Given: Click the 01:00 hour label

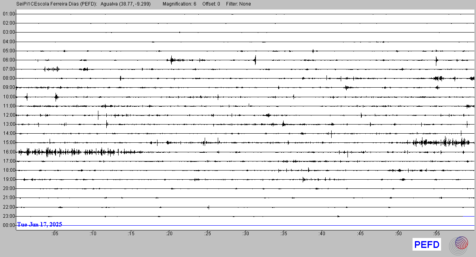Looking at the screenshot, I should tap(9, 14).
